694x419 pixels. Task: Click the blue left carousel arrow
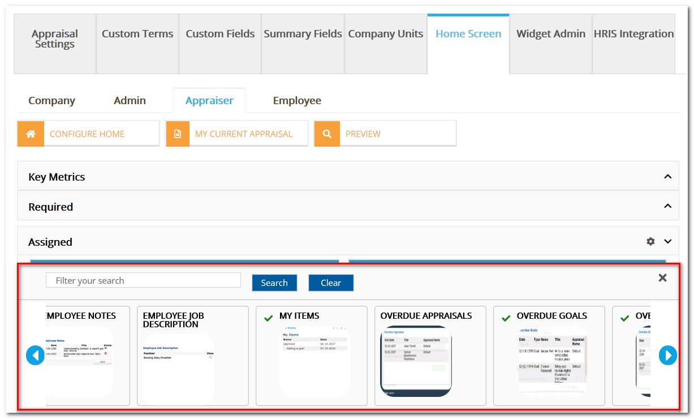pos(35,355)
